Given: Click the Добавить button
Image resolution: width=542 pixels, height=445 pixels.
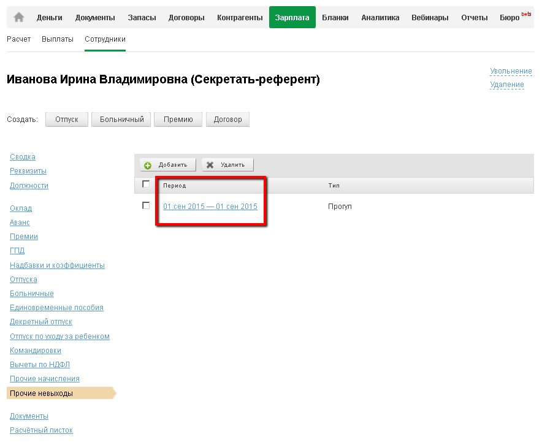Looking at the screenshot, I should click(x=168, y=165).
